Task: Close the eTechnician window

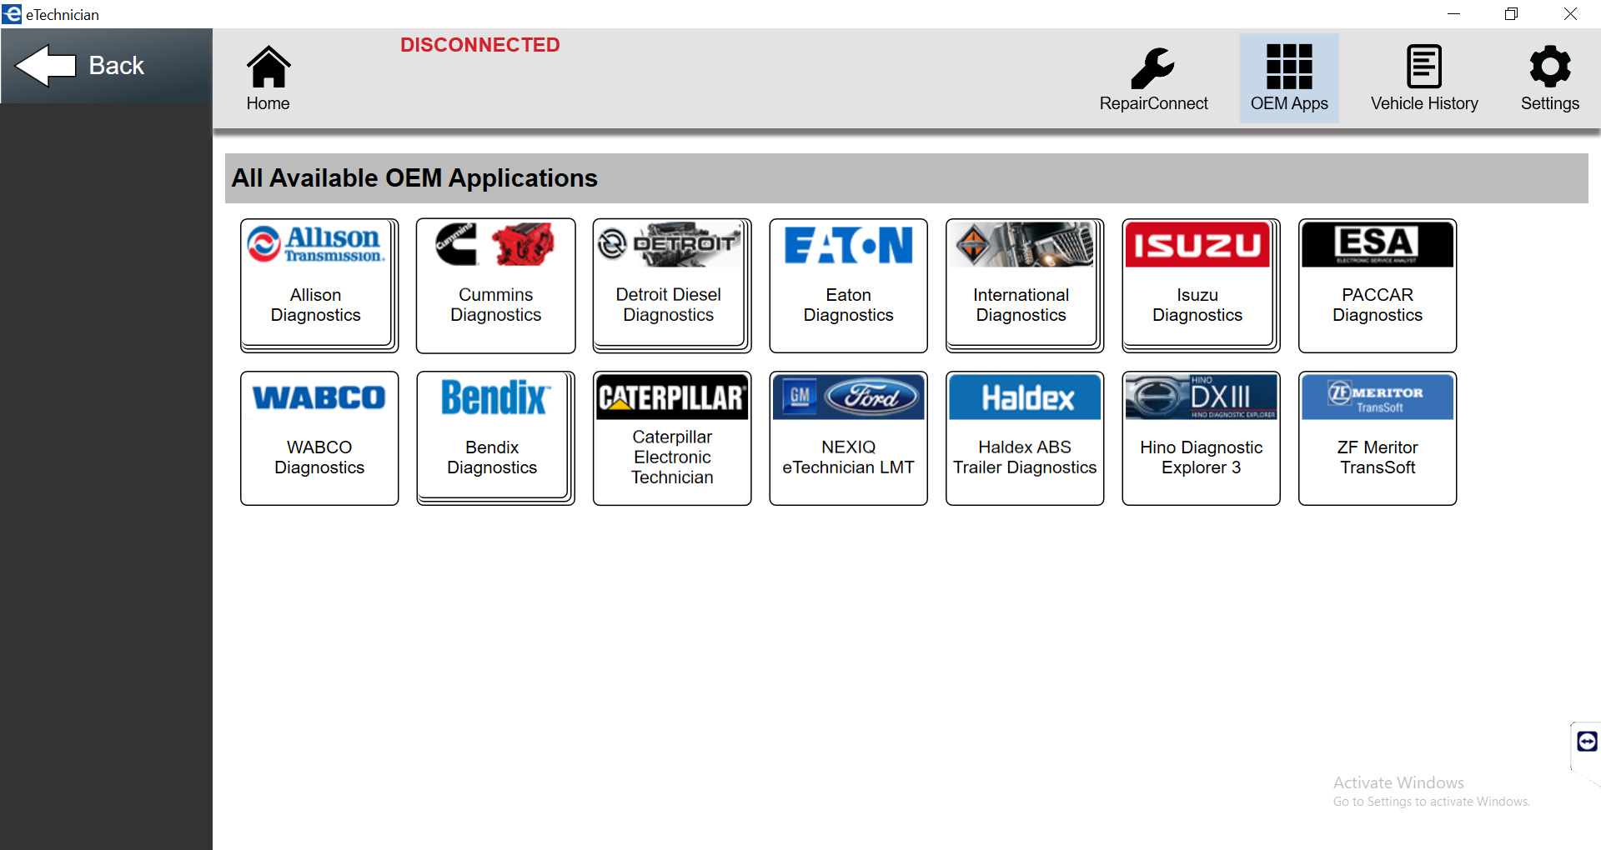Action: tap(1570, 14)
